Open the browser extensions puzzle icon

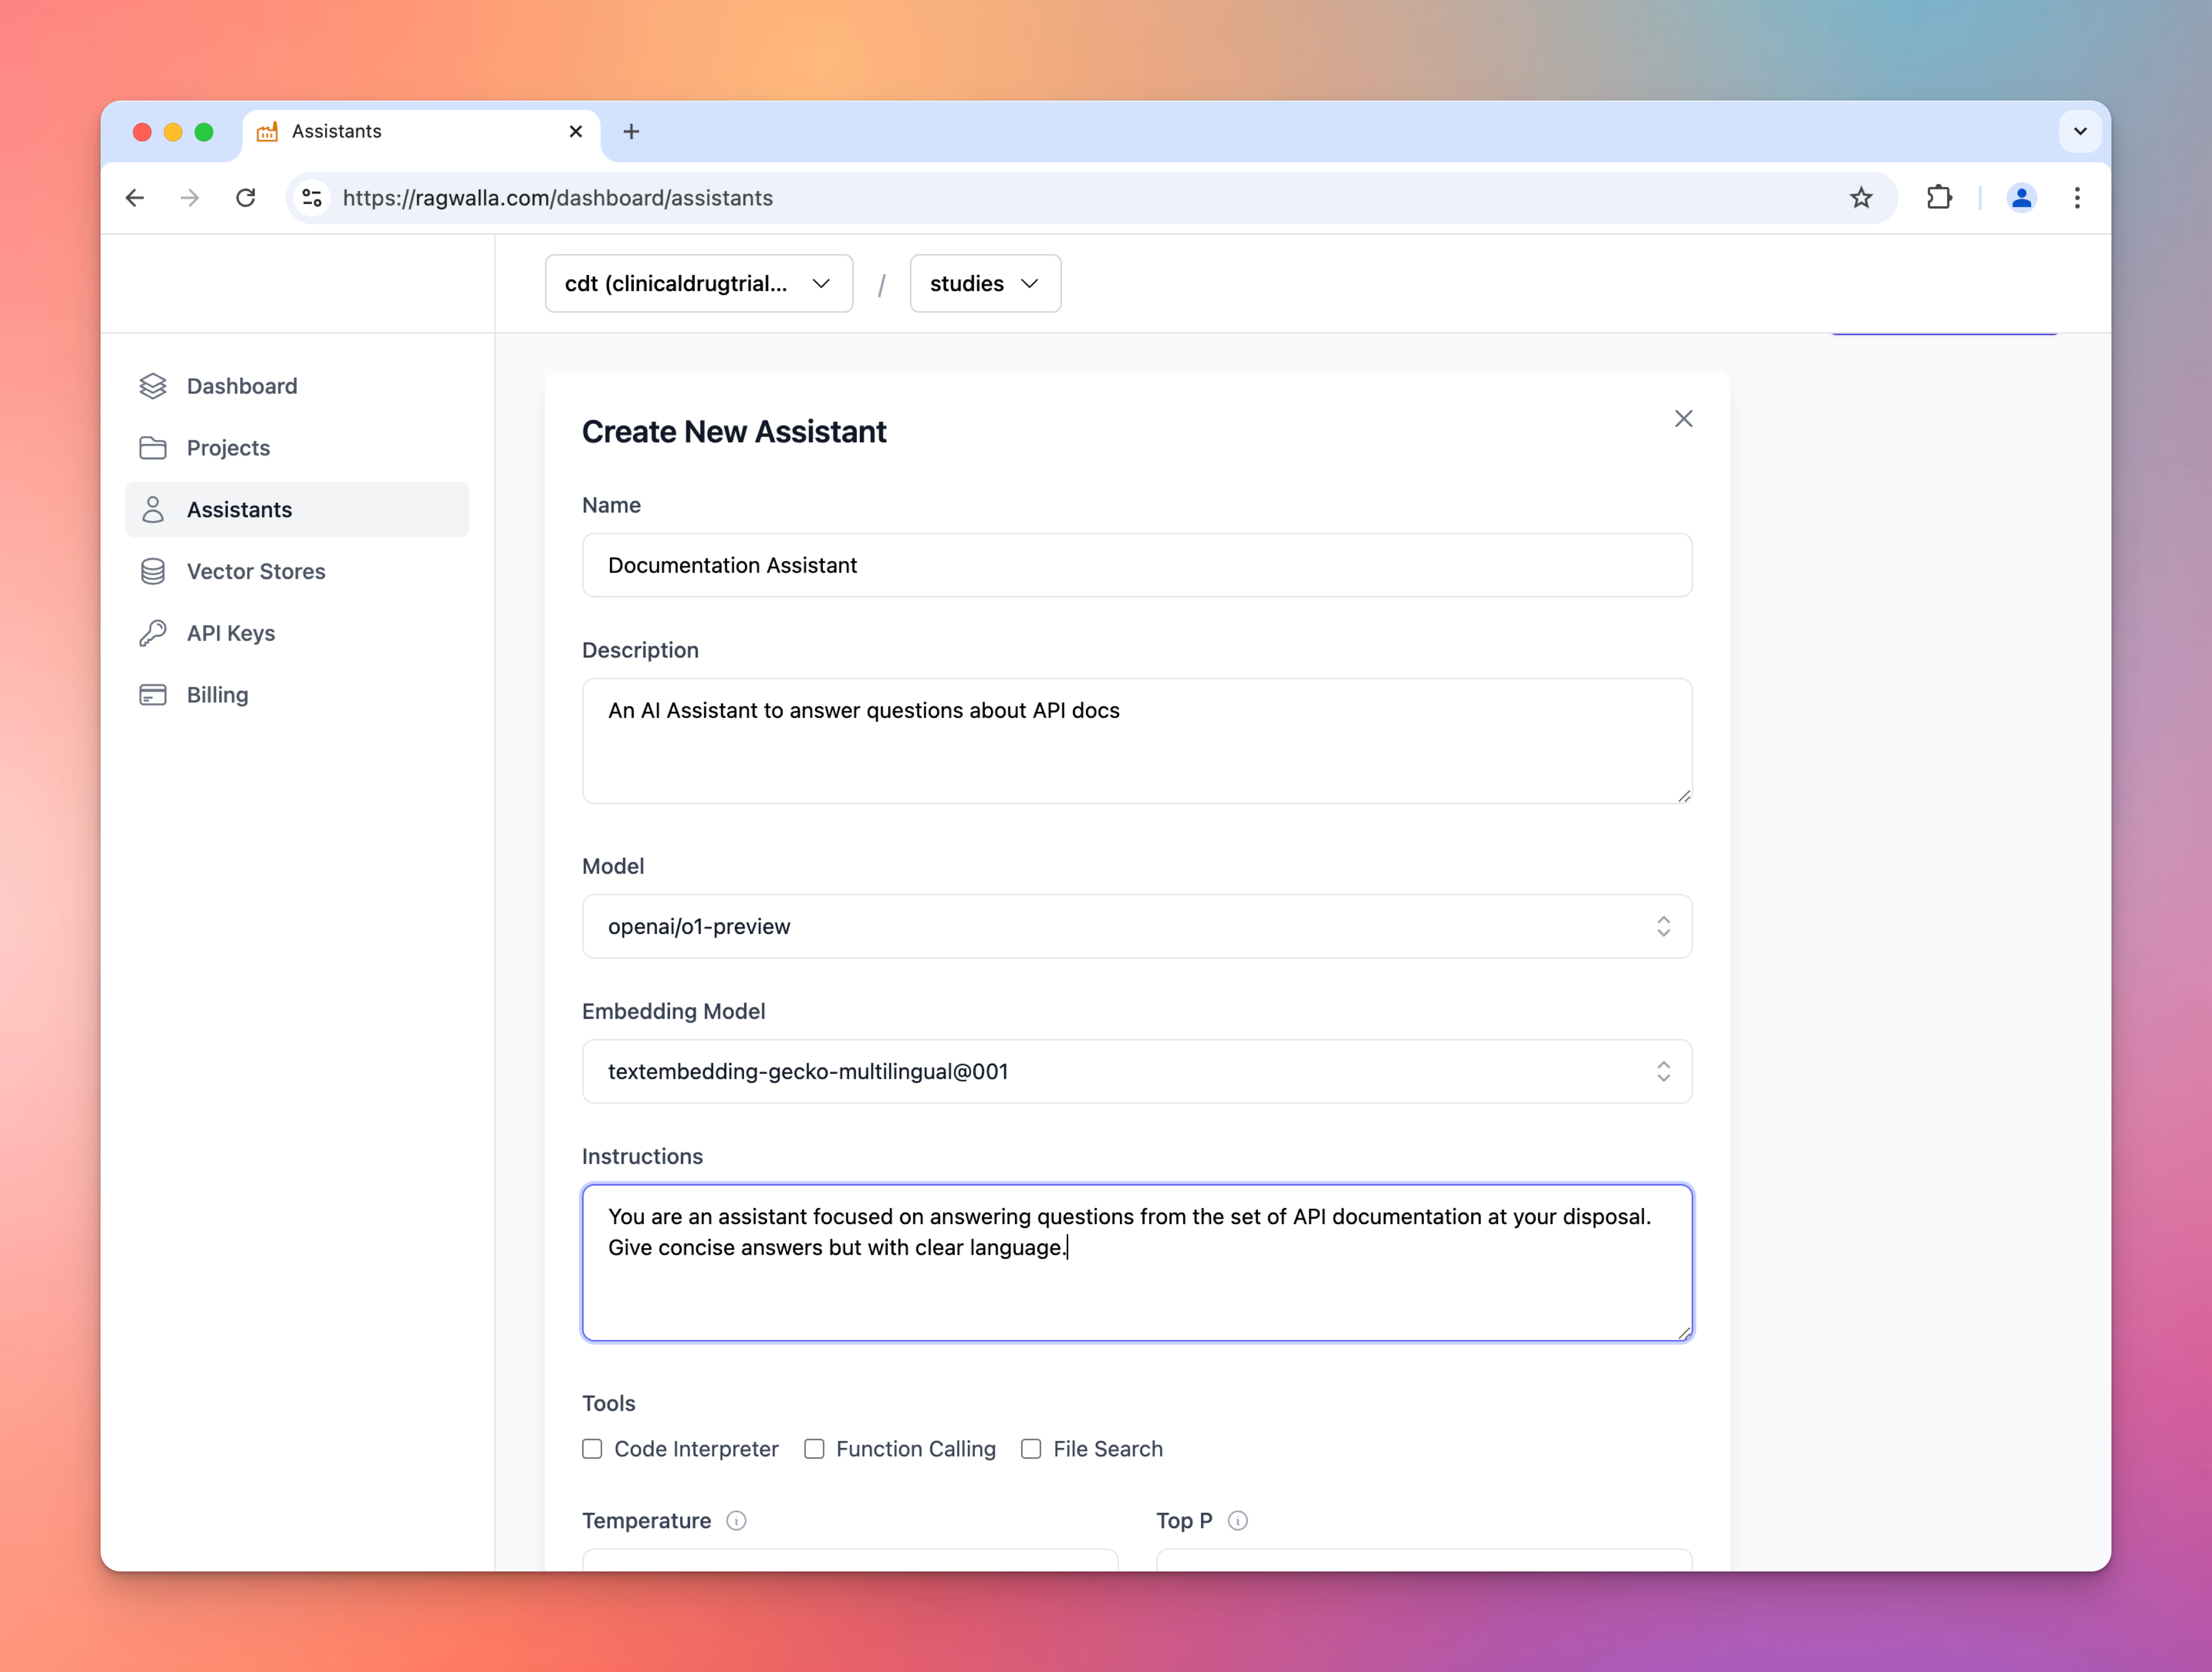[x=1939, y=198]
